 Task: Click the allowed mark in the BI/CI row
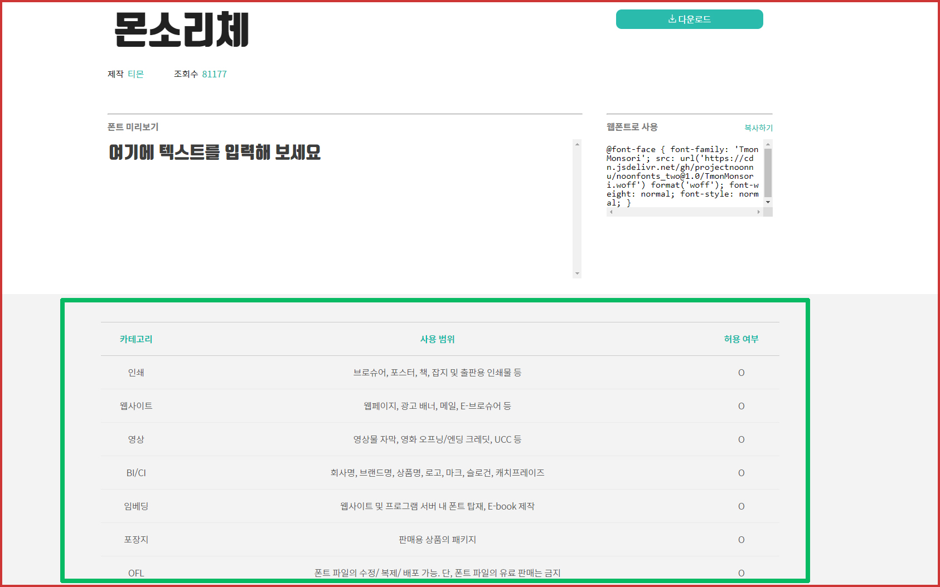(x=741, y=473)
